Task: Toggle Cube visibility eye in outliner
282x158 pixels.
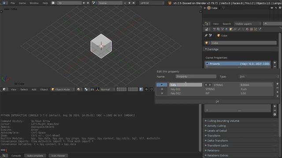Action: (272, 8)
